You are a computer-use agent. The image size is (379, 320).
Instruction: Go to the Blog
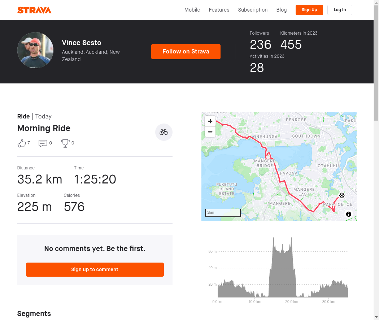pos(281,10)
